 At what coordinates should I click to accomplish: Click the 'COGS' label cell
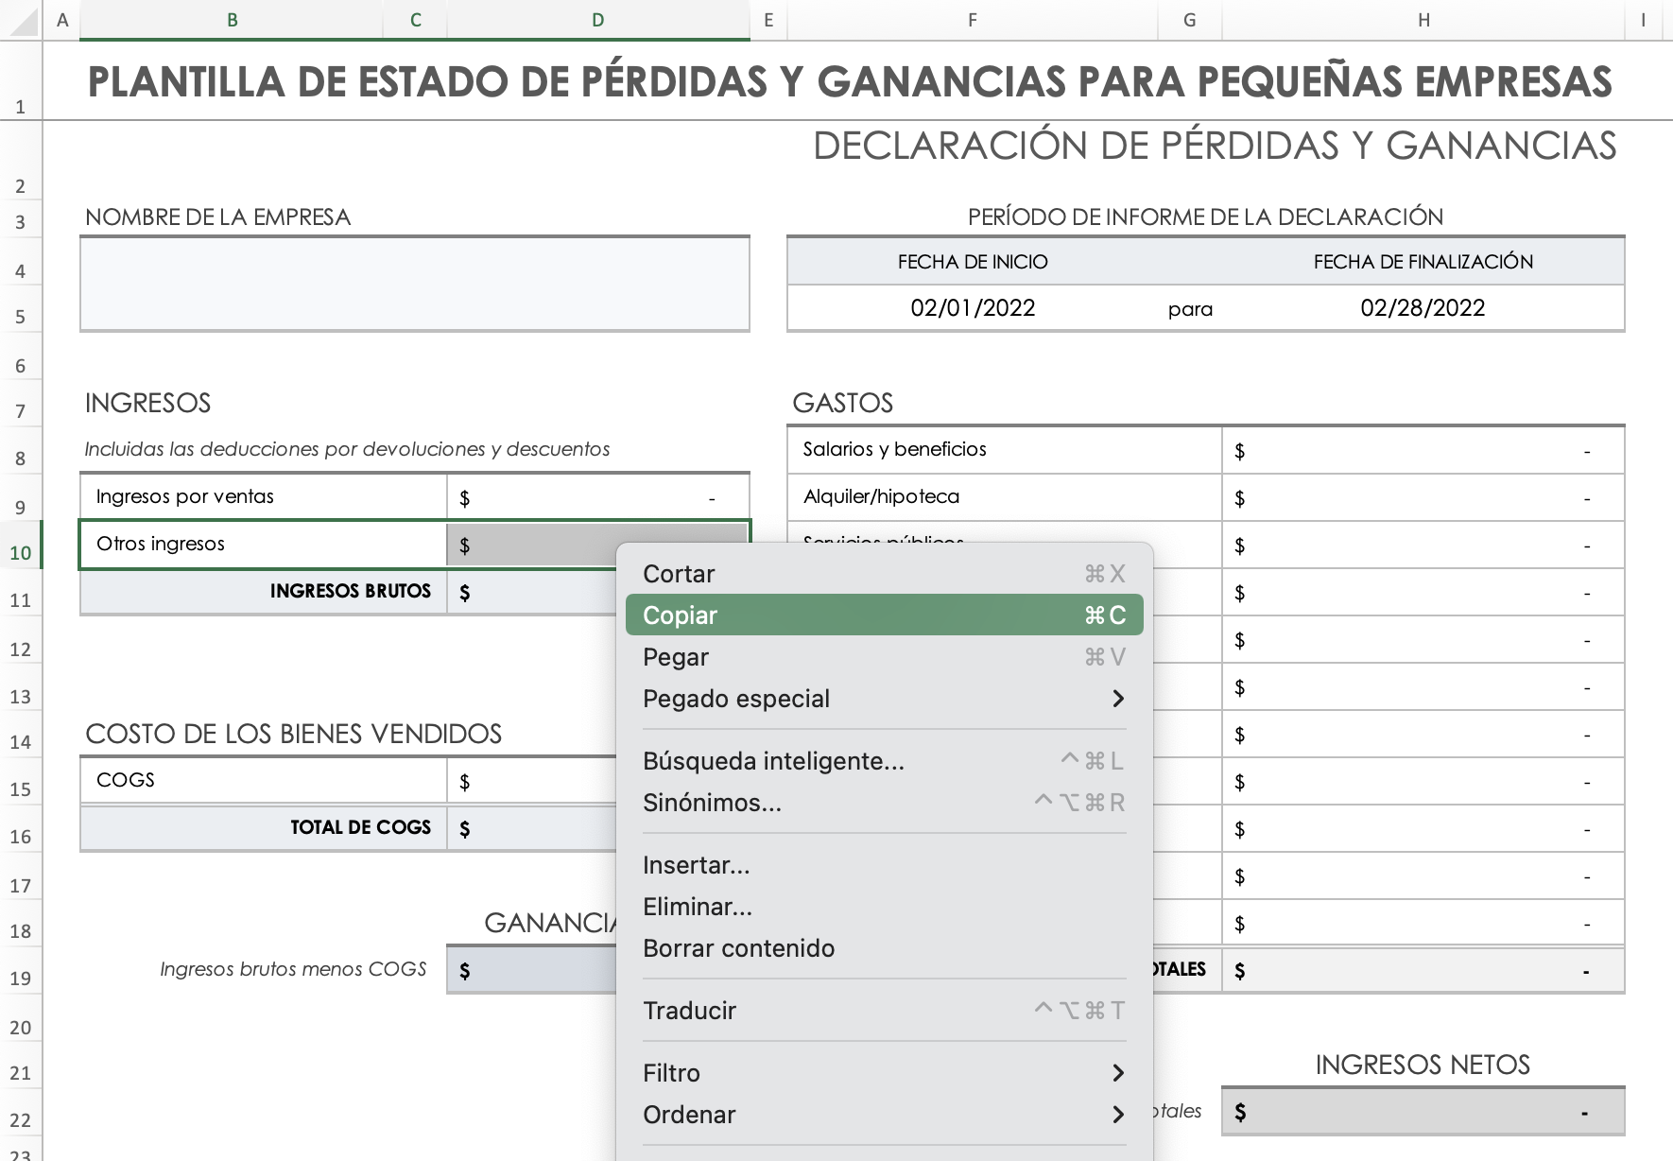tap(264, 781)
